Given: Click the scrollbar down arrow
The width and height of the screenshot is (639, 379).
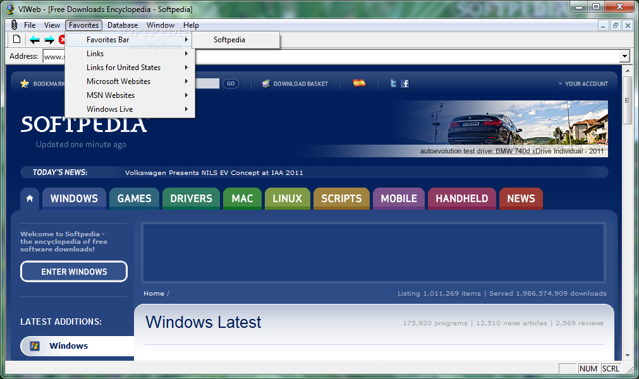Looking at the screenshot, I should tap(627, 356).
